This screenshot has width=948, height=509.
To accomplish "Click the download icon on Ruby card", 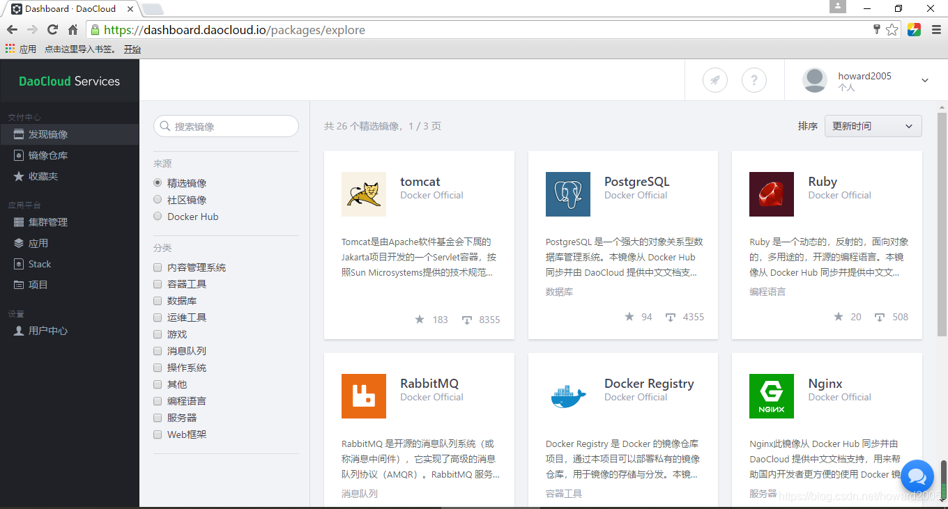I will tap(880, 317).
